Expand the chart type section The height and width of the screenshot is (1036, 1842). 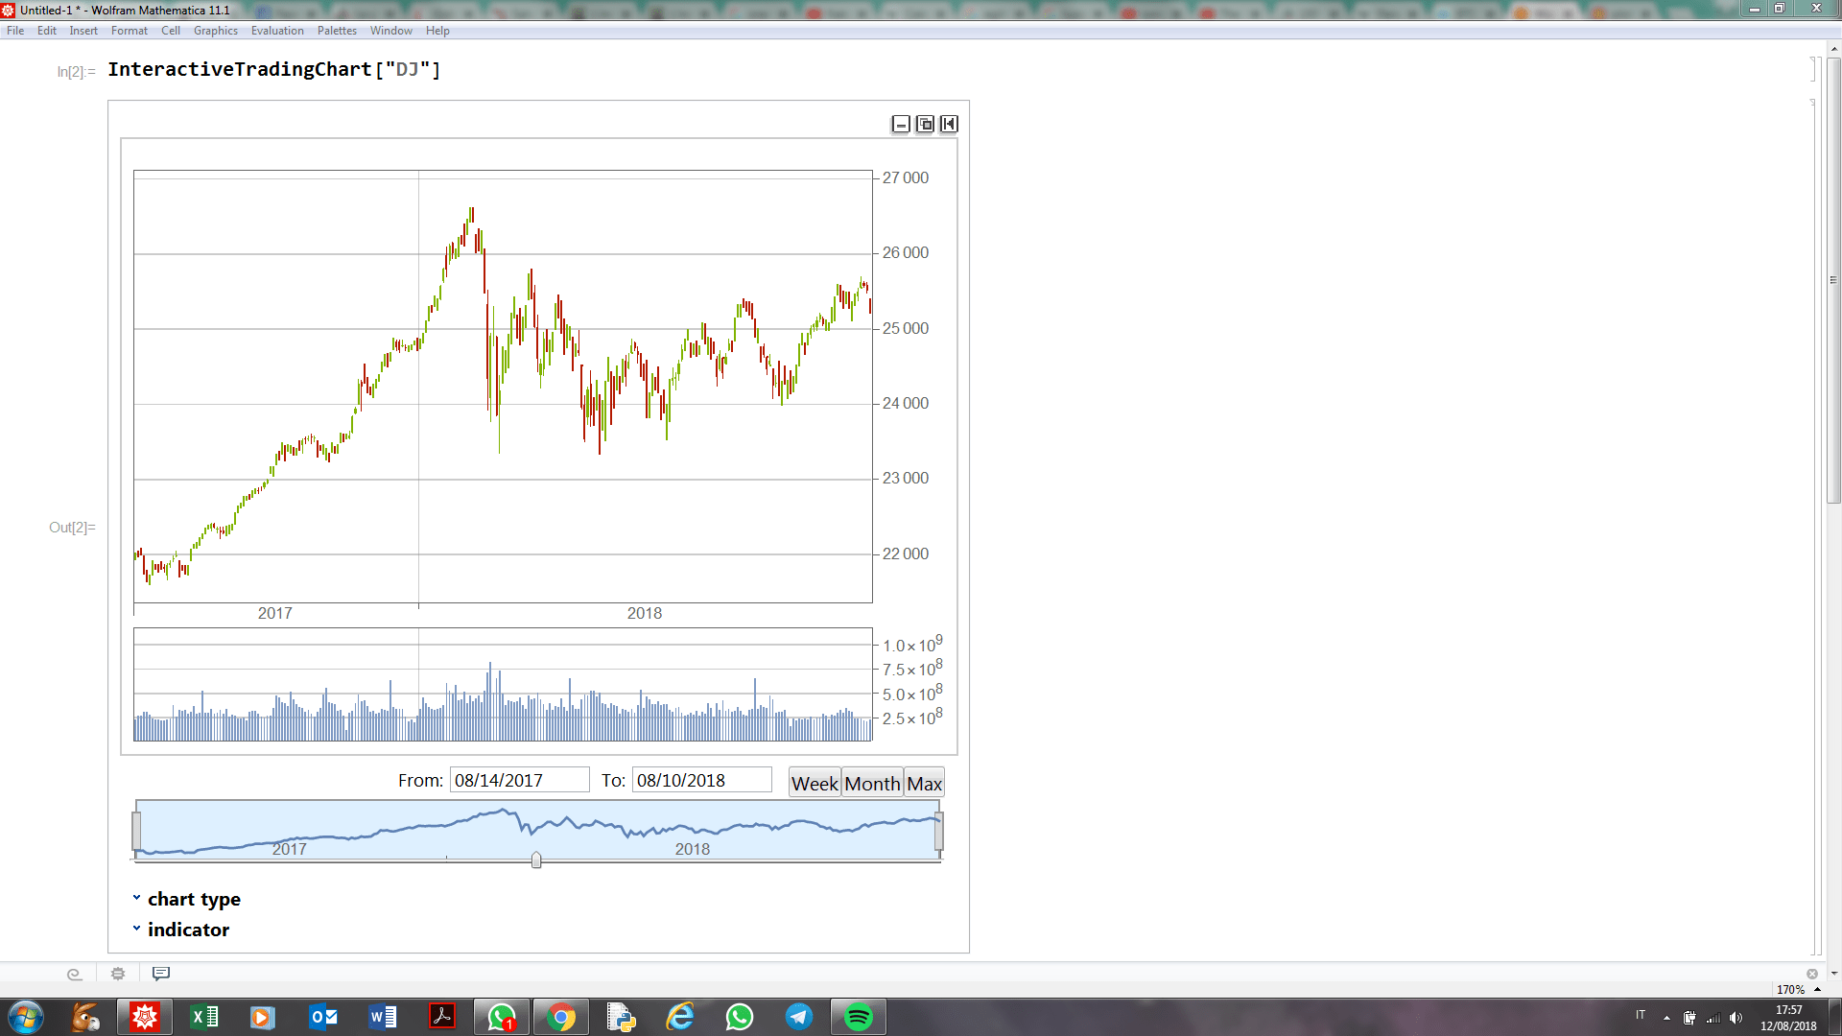[187, 899]
